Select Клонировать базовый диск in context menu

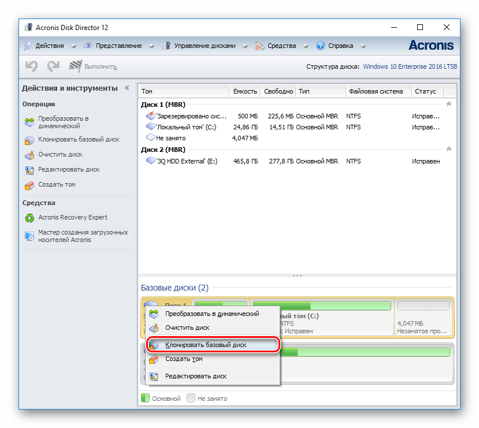pos(206,345)
